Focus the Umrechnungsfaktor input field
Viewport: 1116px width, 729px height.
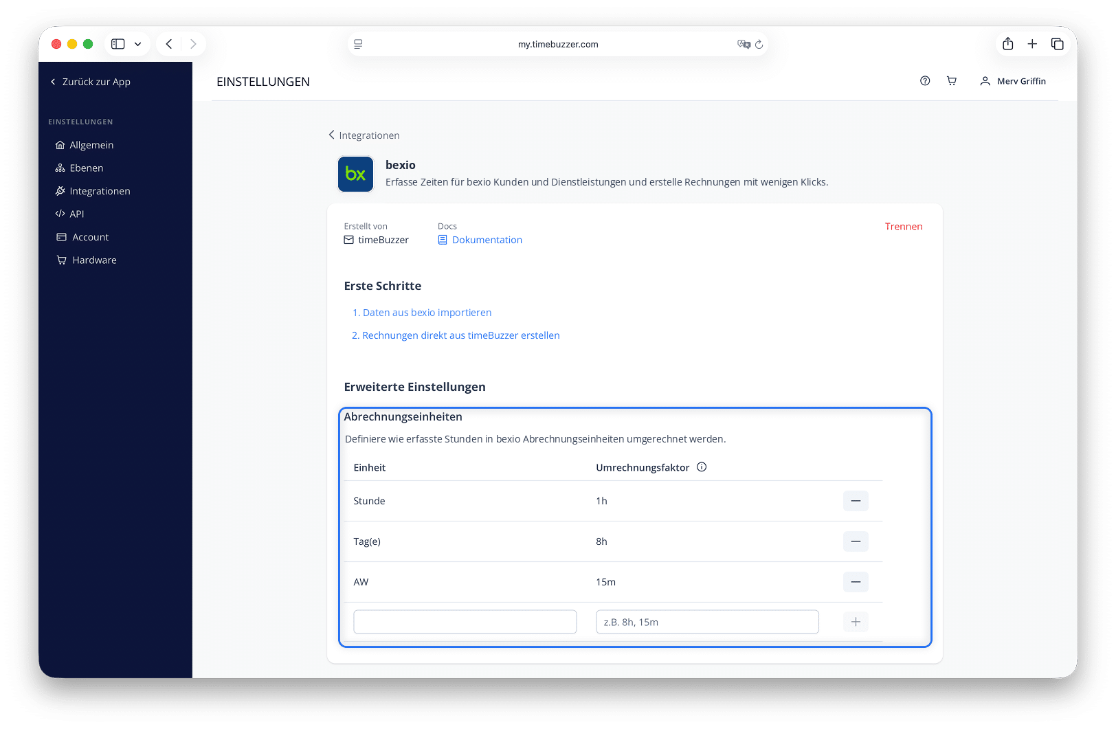707,622
